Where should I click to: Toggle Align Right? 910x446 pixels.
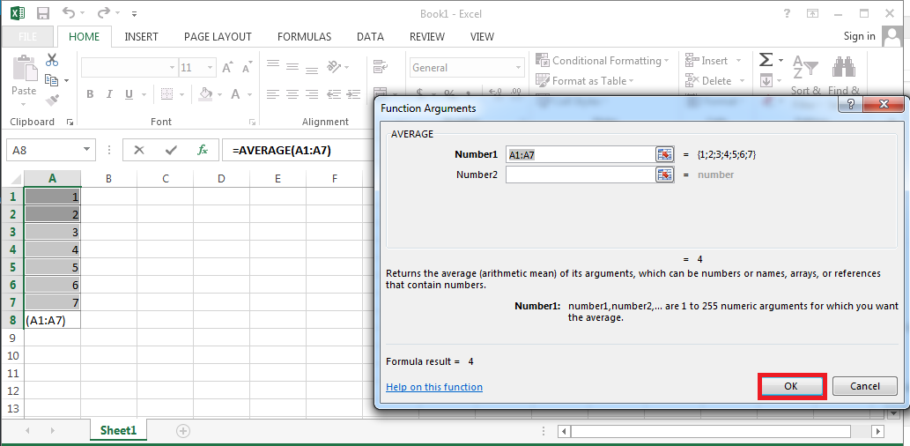click(312, 93)
